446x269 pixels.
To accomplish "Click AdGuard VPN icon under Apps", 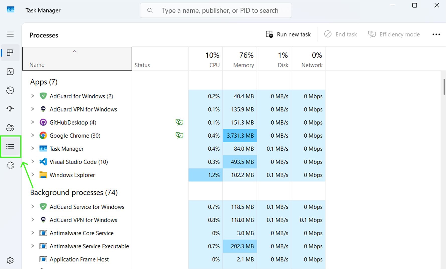I will point(43,109).
